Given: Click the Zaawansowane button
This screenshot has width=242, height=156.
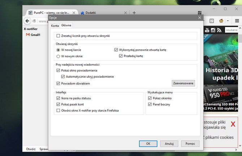Looking at the screenshot, I should [183, 83].
